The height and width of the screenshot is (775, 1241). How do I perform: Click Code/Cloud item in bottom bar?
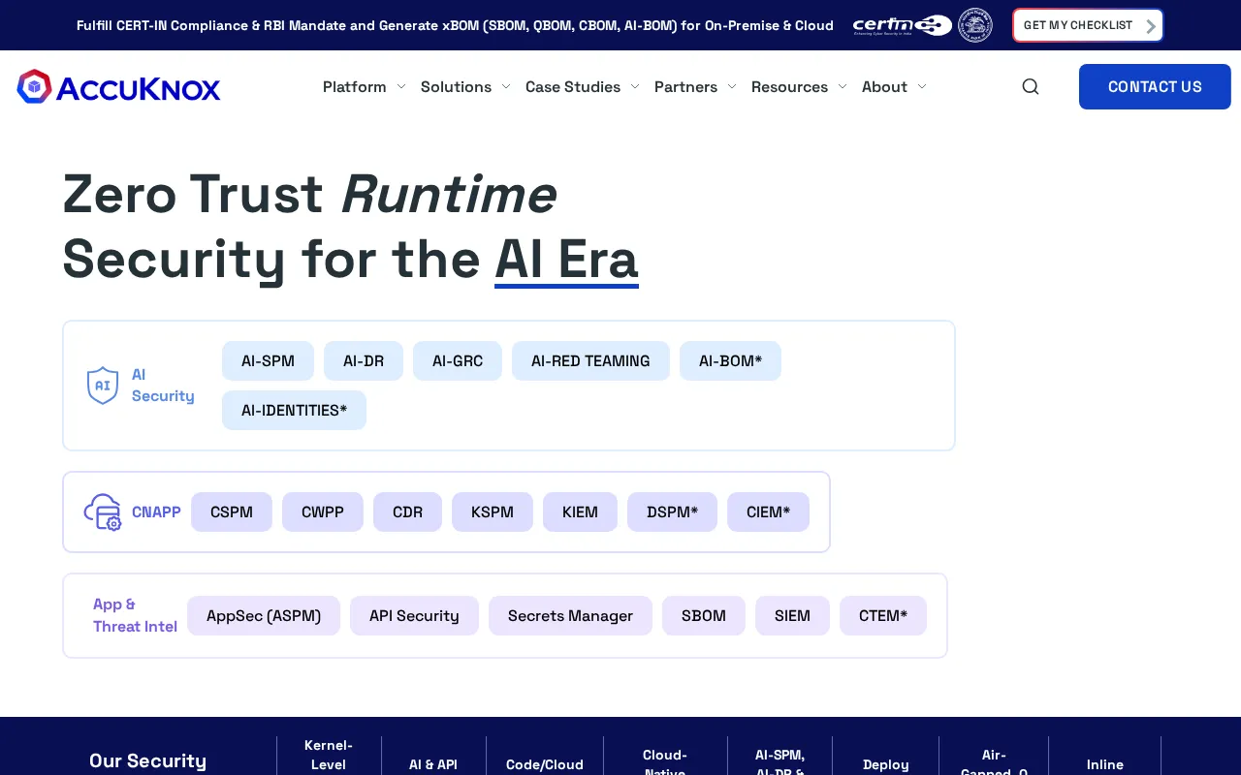click(x=545, y=764)
